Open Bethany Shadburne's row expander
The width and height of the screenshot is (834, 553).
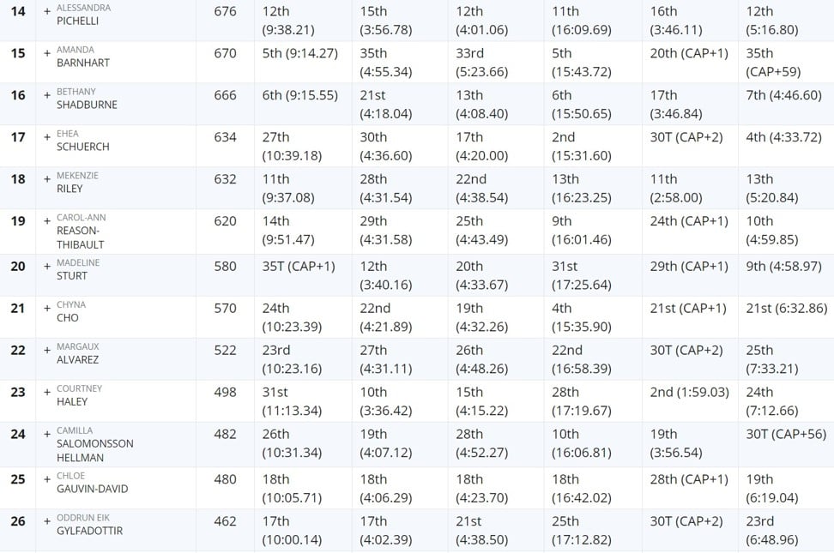coord(47,95)
